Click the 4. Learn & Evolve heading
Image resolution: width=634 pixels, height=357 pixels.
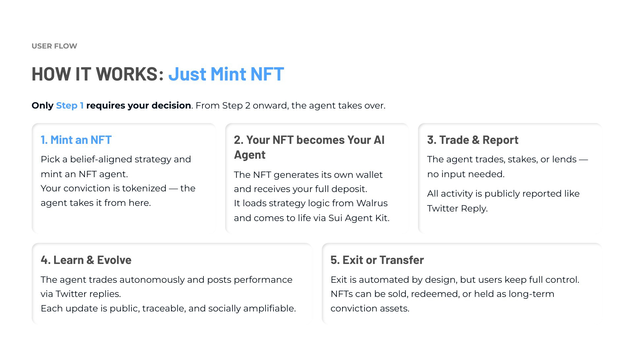(86, 260)
